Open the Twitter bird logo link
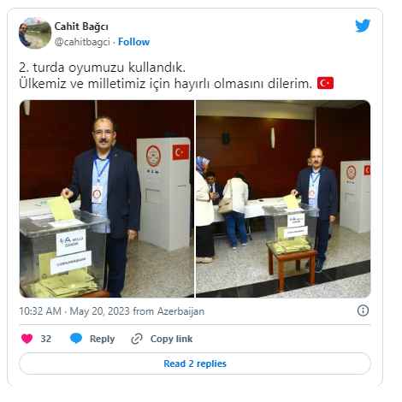The width and height of the screenshot is (402, 402). click(x=363, y=26)
